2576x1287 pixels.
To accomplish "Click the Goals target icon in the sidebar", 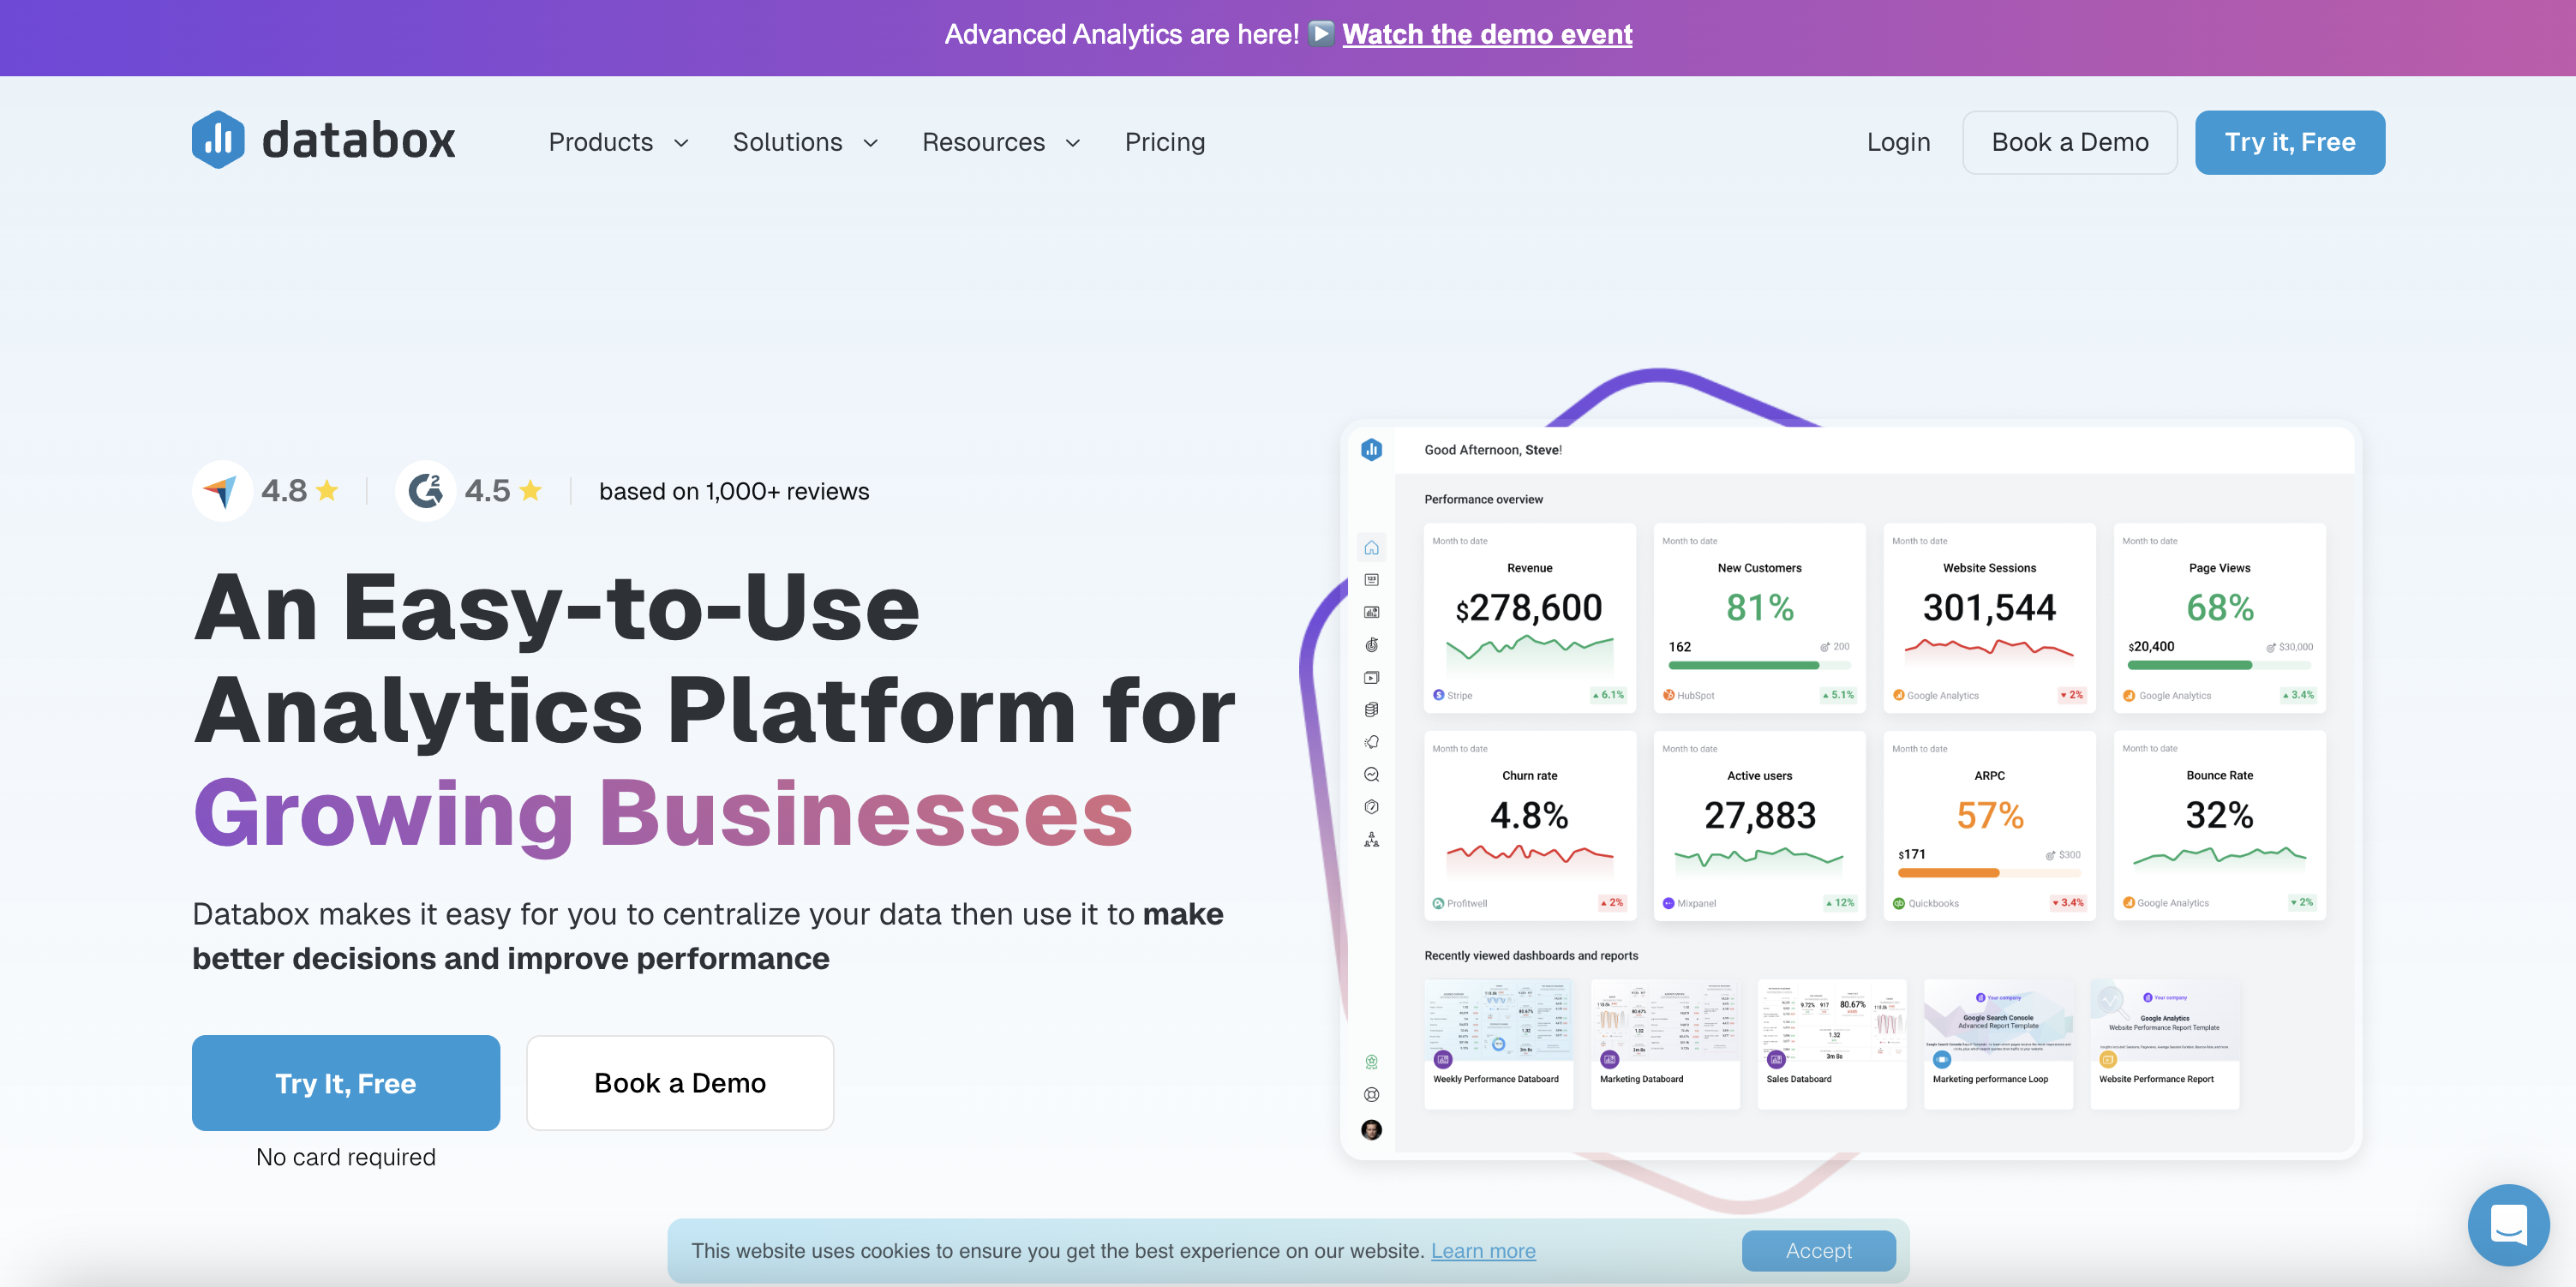I will 1371,645.
